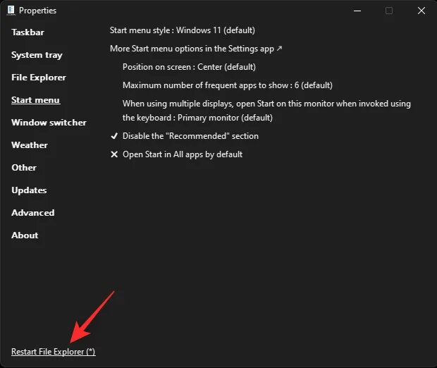Click the checkmark icon beside Disable Recommended
This screenshot has height=368, width=437.
coord(114,136)
